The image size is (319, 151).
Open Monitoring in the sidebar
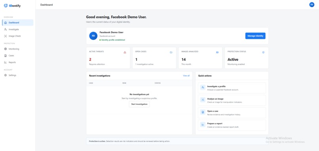click(18, 49)
